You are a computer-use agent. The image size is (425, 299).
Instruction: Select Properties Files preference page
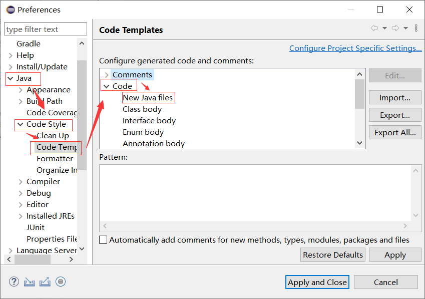(x=52, y=239)
